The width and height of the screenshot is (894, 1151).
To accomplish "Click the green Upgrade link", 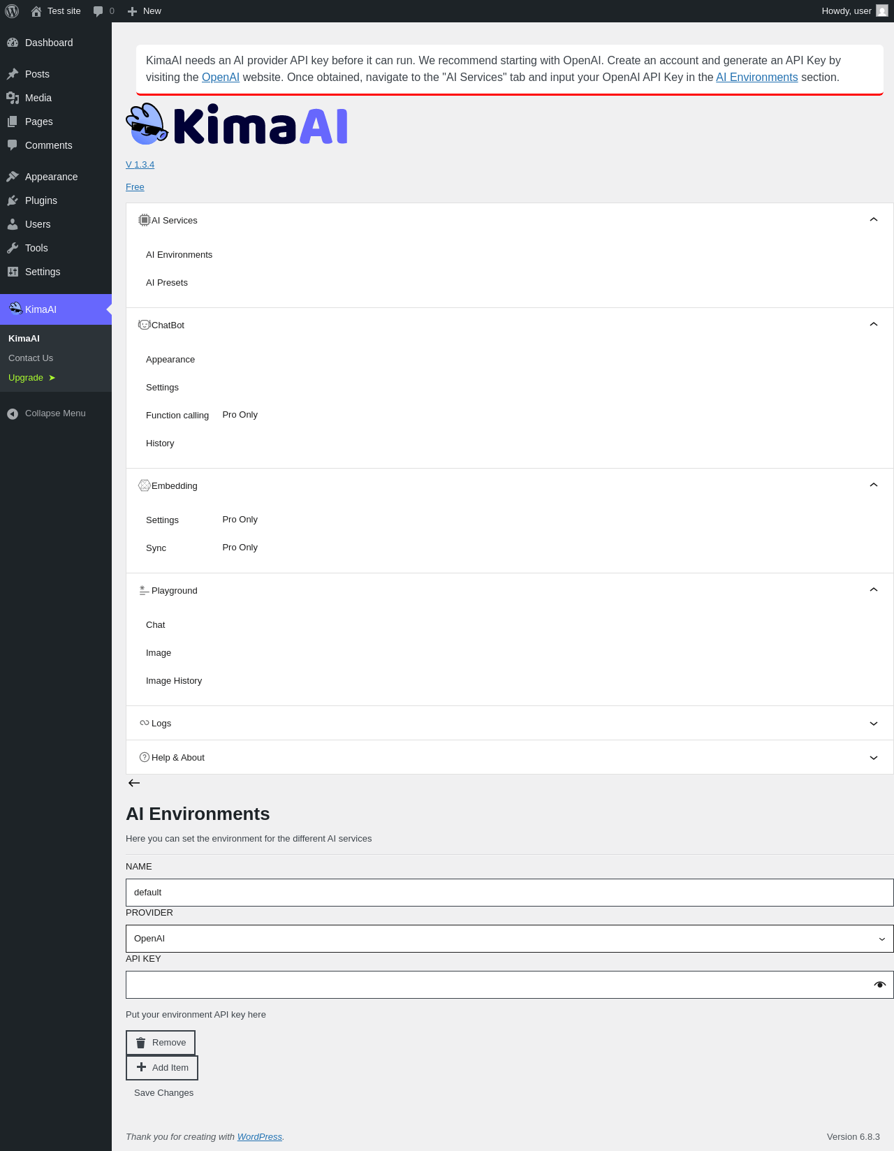I will (32, 378).
